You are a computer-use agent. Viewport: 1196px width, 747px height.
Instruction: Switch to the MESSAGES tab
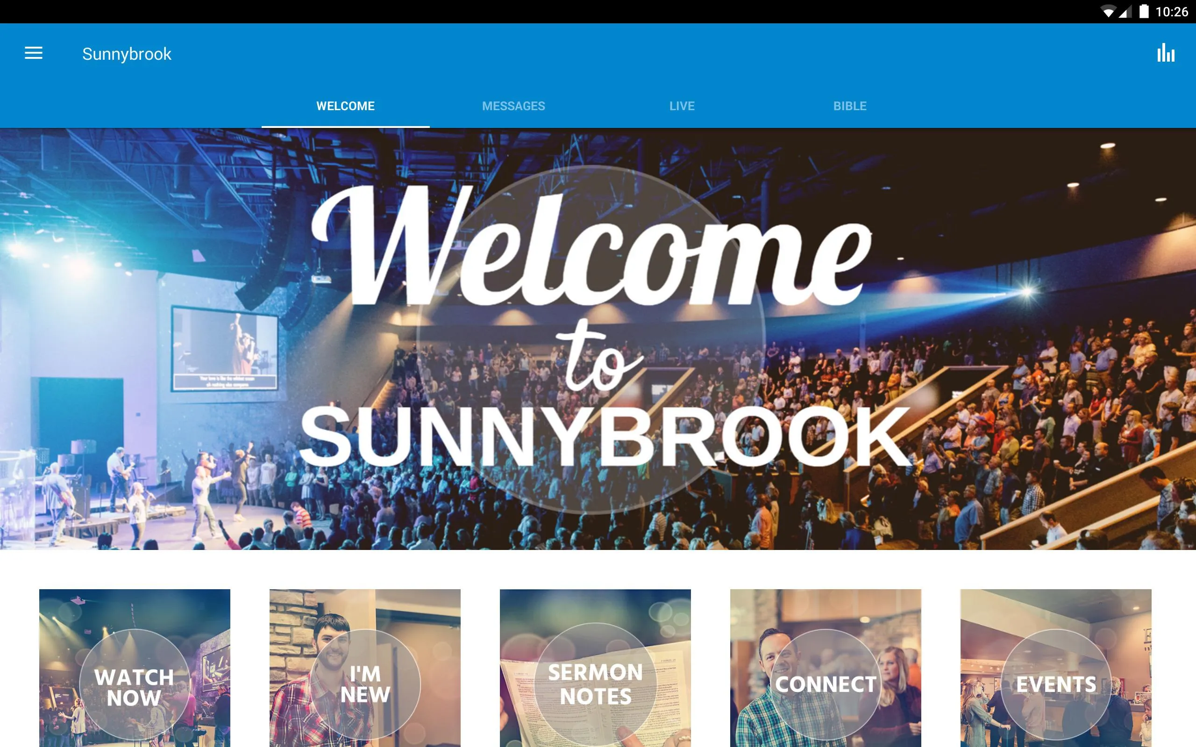[x=513, y=105]
